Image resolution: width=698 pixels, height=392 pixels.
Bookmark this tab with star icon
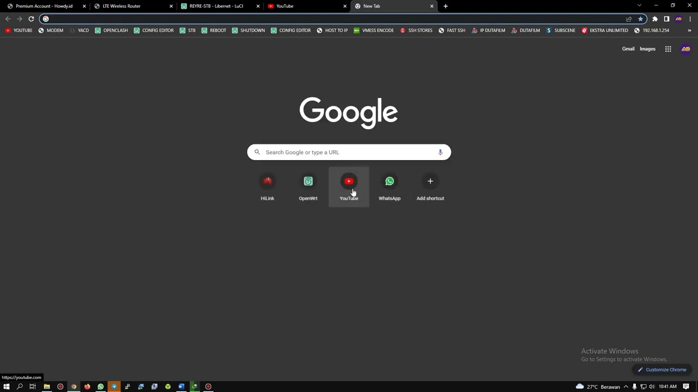point(641,19)
